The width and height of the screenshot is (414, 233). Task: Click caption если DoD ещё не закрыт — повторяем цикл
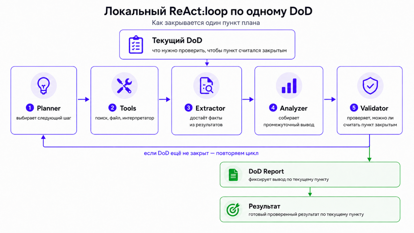pos(201,153)
